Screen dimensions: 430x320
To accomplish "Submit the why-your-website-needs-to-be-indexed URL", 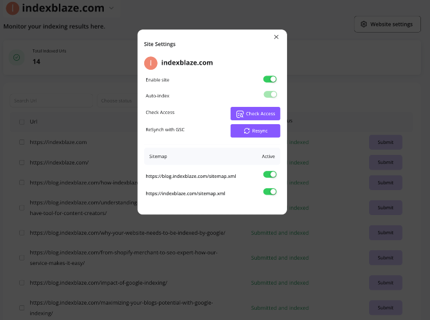I will tap(385, 232).
